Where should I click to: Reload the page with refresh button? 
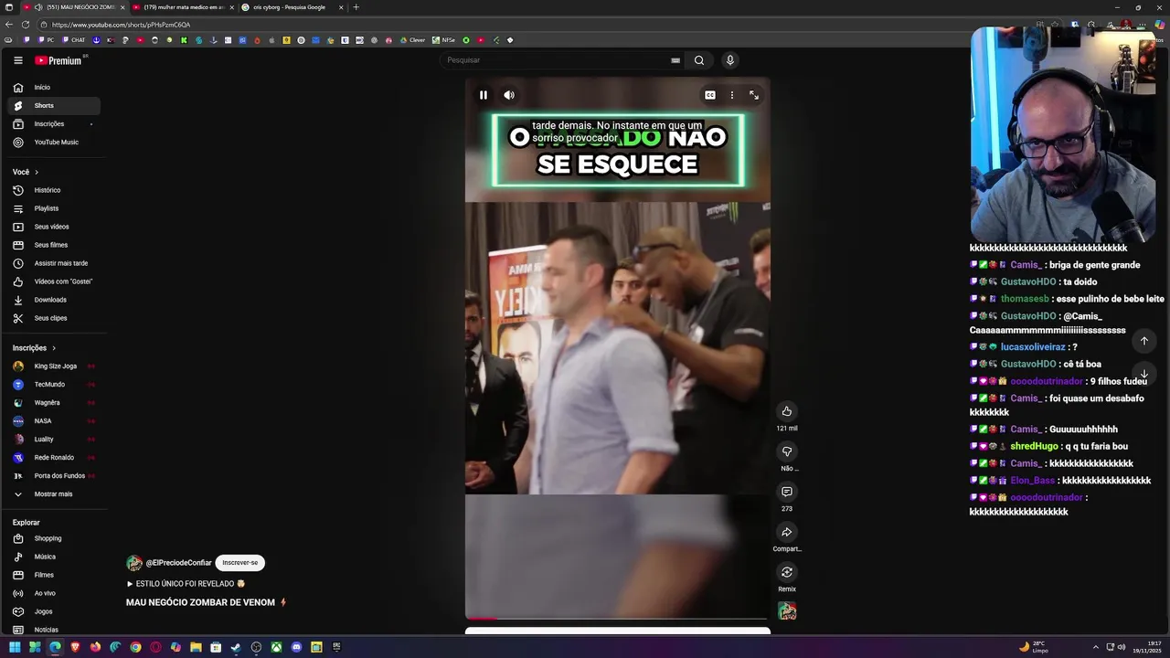[26, 25]
